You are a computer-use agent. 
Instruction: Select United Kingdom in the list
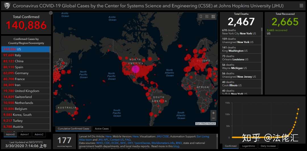(x=26, y=91)
